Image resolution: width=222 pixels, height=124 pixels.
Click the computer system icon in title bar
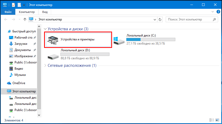[5, 5]
